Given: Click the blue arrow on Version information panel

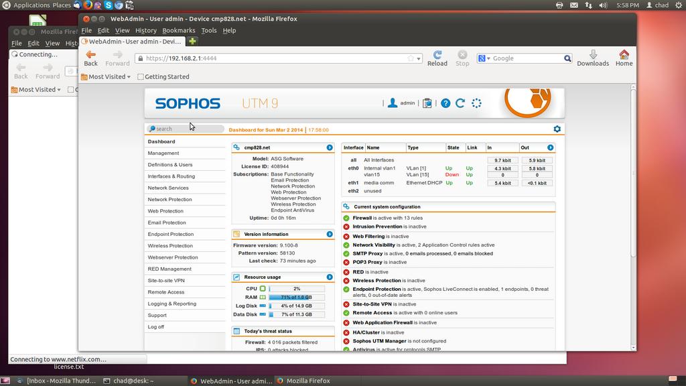Looking at the screenshot, I should (x=330, y=234).
